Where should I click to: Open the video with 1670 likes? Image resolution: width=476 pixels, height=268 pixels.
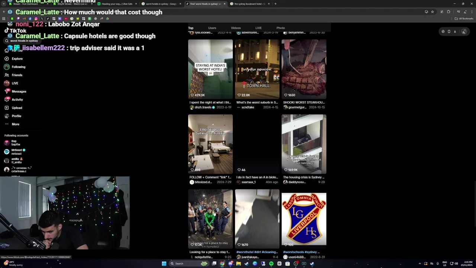click(x=257, y=219)
